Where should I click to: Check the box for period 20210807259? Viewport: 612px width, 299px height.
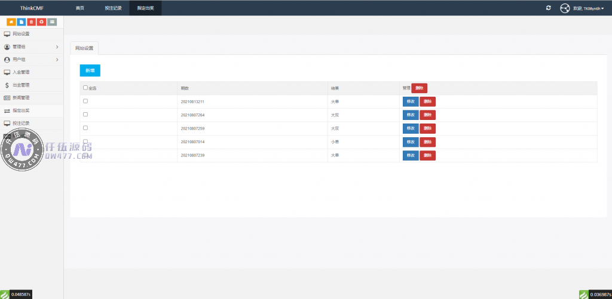[85, 128]
